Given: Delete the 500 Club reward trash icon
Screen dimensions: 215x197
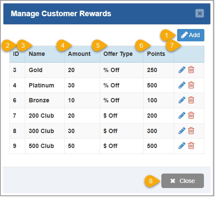Looking at the screenshot, I should (191, 146).
